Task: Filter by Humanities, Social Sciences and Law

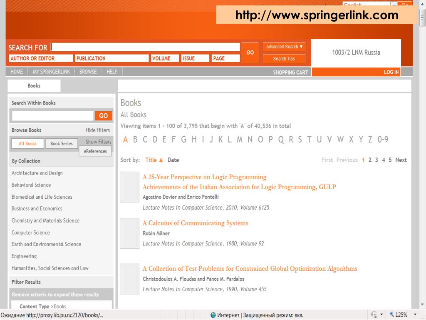Action: point(50,268)
